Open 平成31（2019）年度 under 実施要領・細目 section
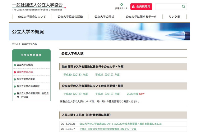Image resolution: width=199 pixels, height=132 pixels. click(107, 94)
